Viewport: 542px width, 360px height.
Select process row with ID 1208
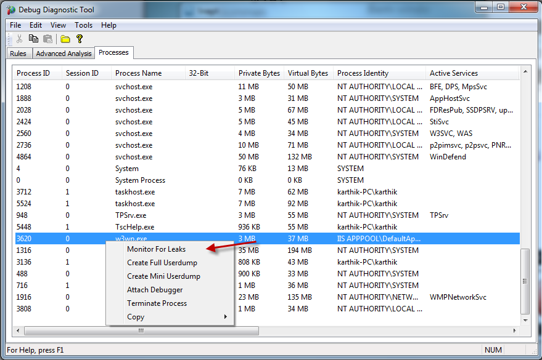[x=267, y=87]
